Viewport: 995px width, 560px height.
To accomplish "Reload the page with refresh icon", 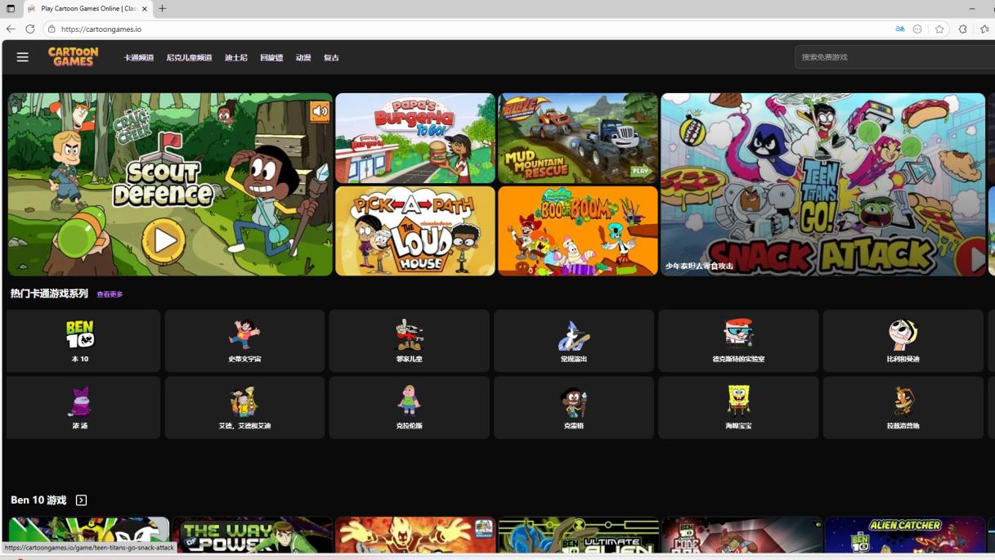I will coord(30,29).
